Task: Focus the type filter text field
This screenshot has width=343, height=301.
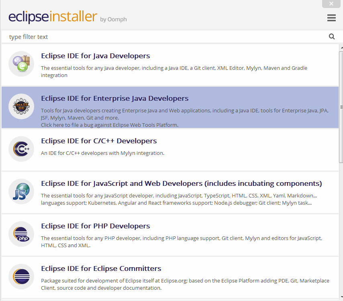Action: [x=166, y=37]
